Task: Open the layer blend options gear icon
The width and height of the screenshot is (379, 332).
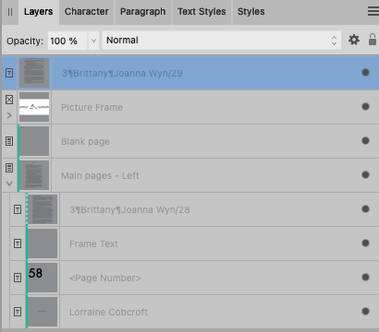Action: tap(354, 40)
